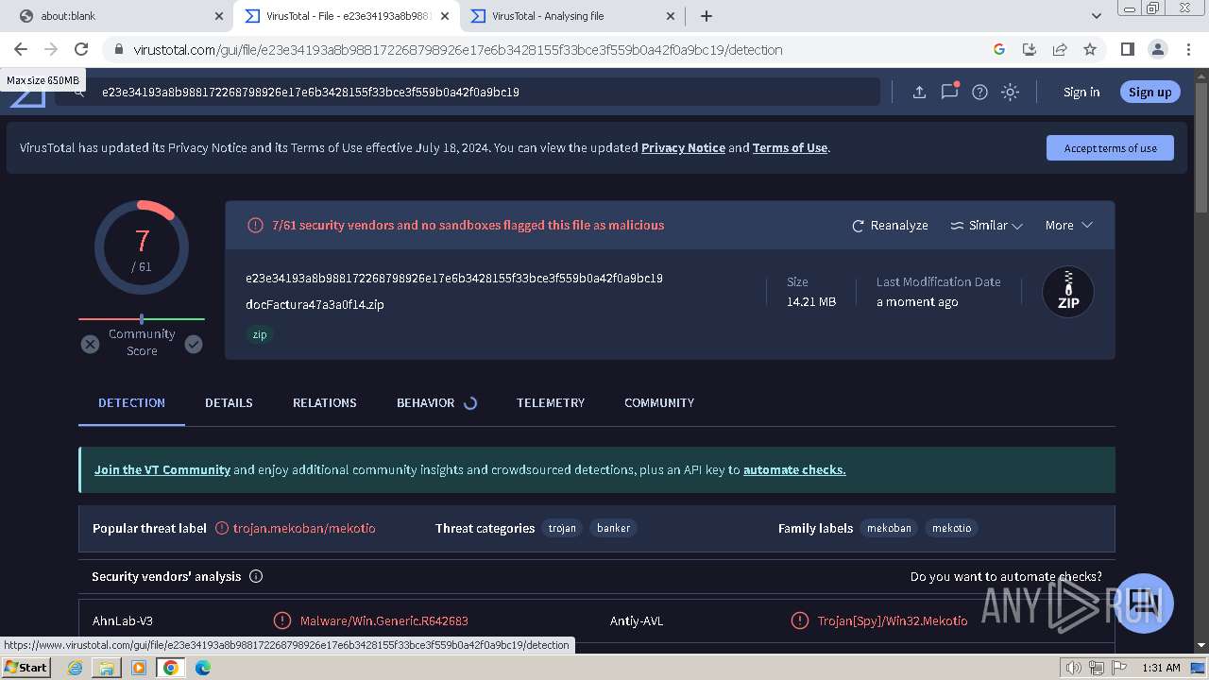
Task: Click the browser address bar URL
Action: tap(458, 49)
